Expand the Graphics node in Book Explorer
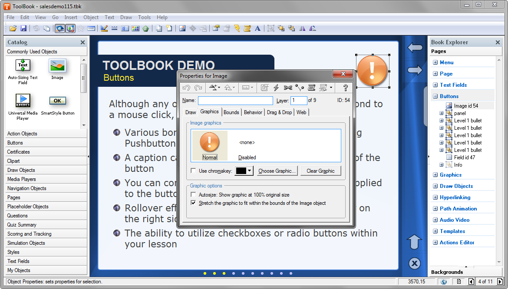The image size is (508, 289). pyautogui.click(x=435, y=175)
